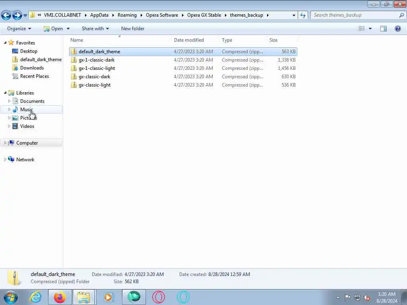Navigate to Roaming in address bar
This screenshot has height=305, width=407.
click(x=127, y=15)
